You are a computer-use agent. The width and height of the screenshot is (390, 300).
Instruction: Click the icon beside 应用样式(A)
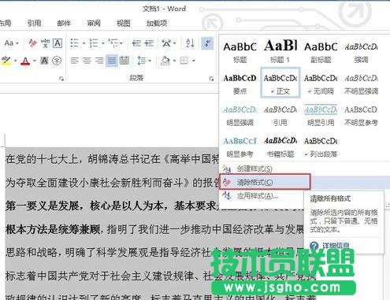click(x=227, y=196)
